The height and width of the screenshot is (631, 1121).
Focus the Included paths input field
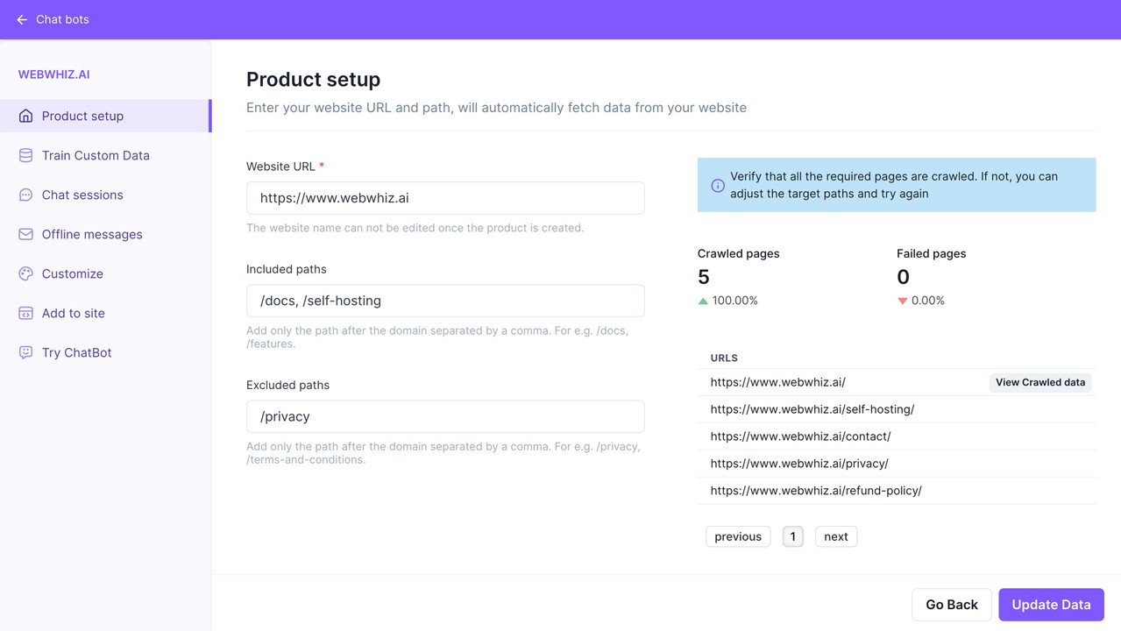445,301
